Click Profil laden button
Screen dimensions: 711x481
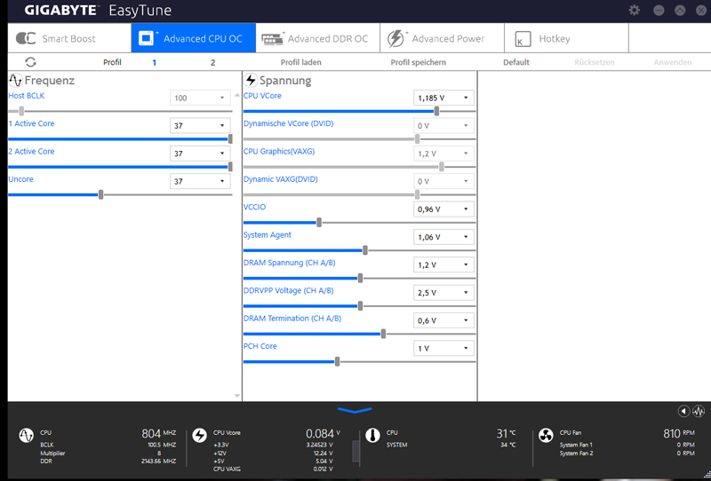pyautogui.click(x=301, y=62)
